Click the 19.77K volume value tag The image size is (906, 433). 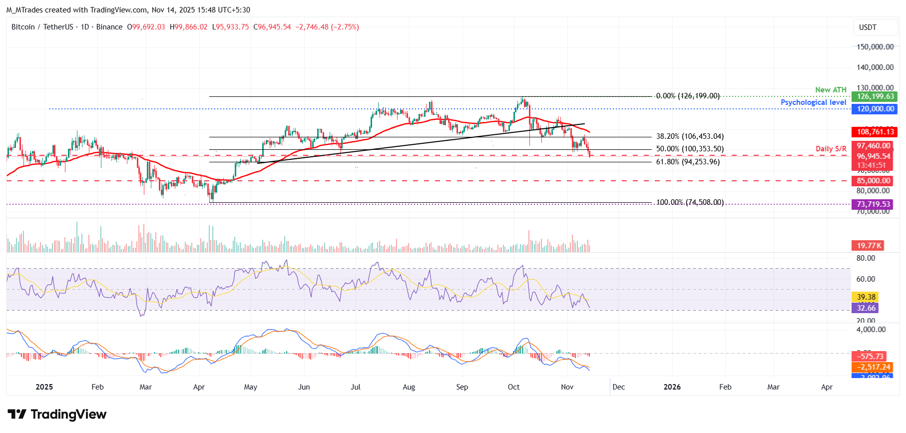pyautogui.click(x=869, y=245)
